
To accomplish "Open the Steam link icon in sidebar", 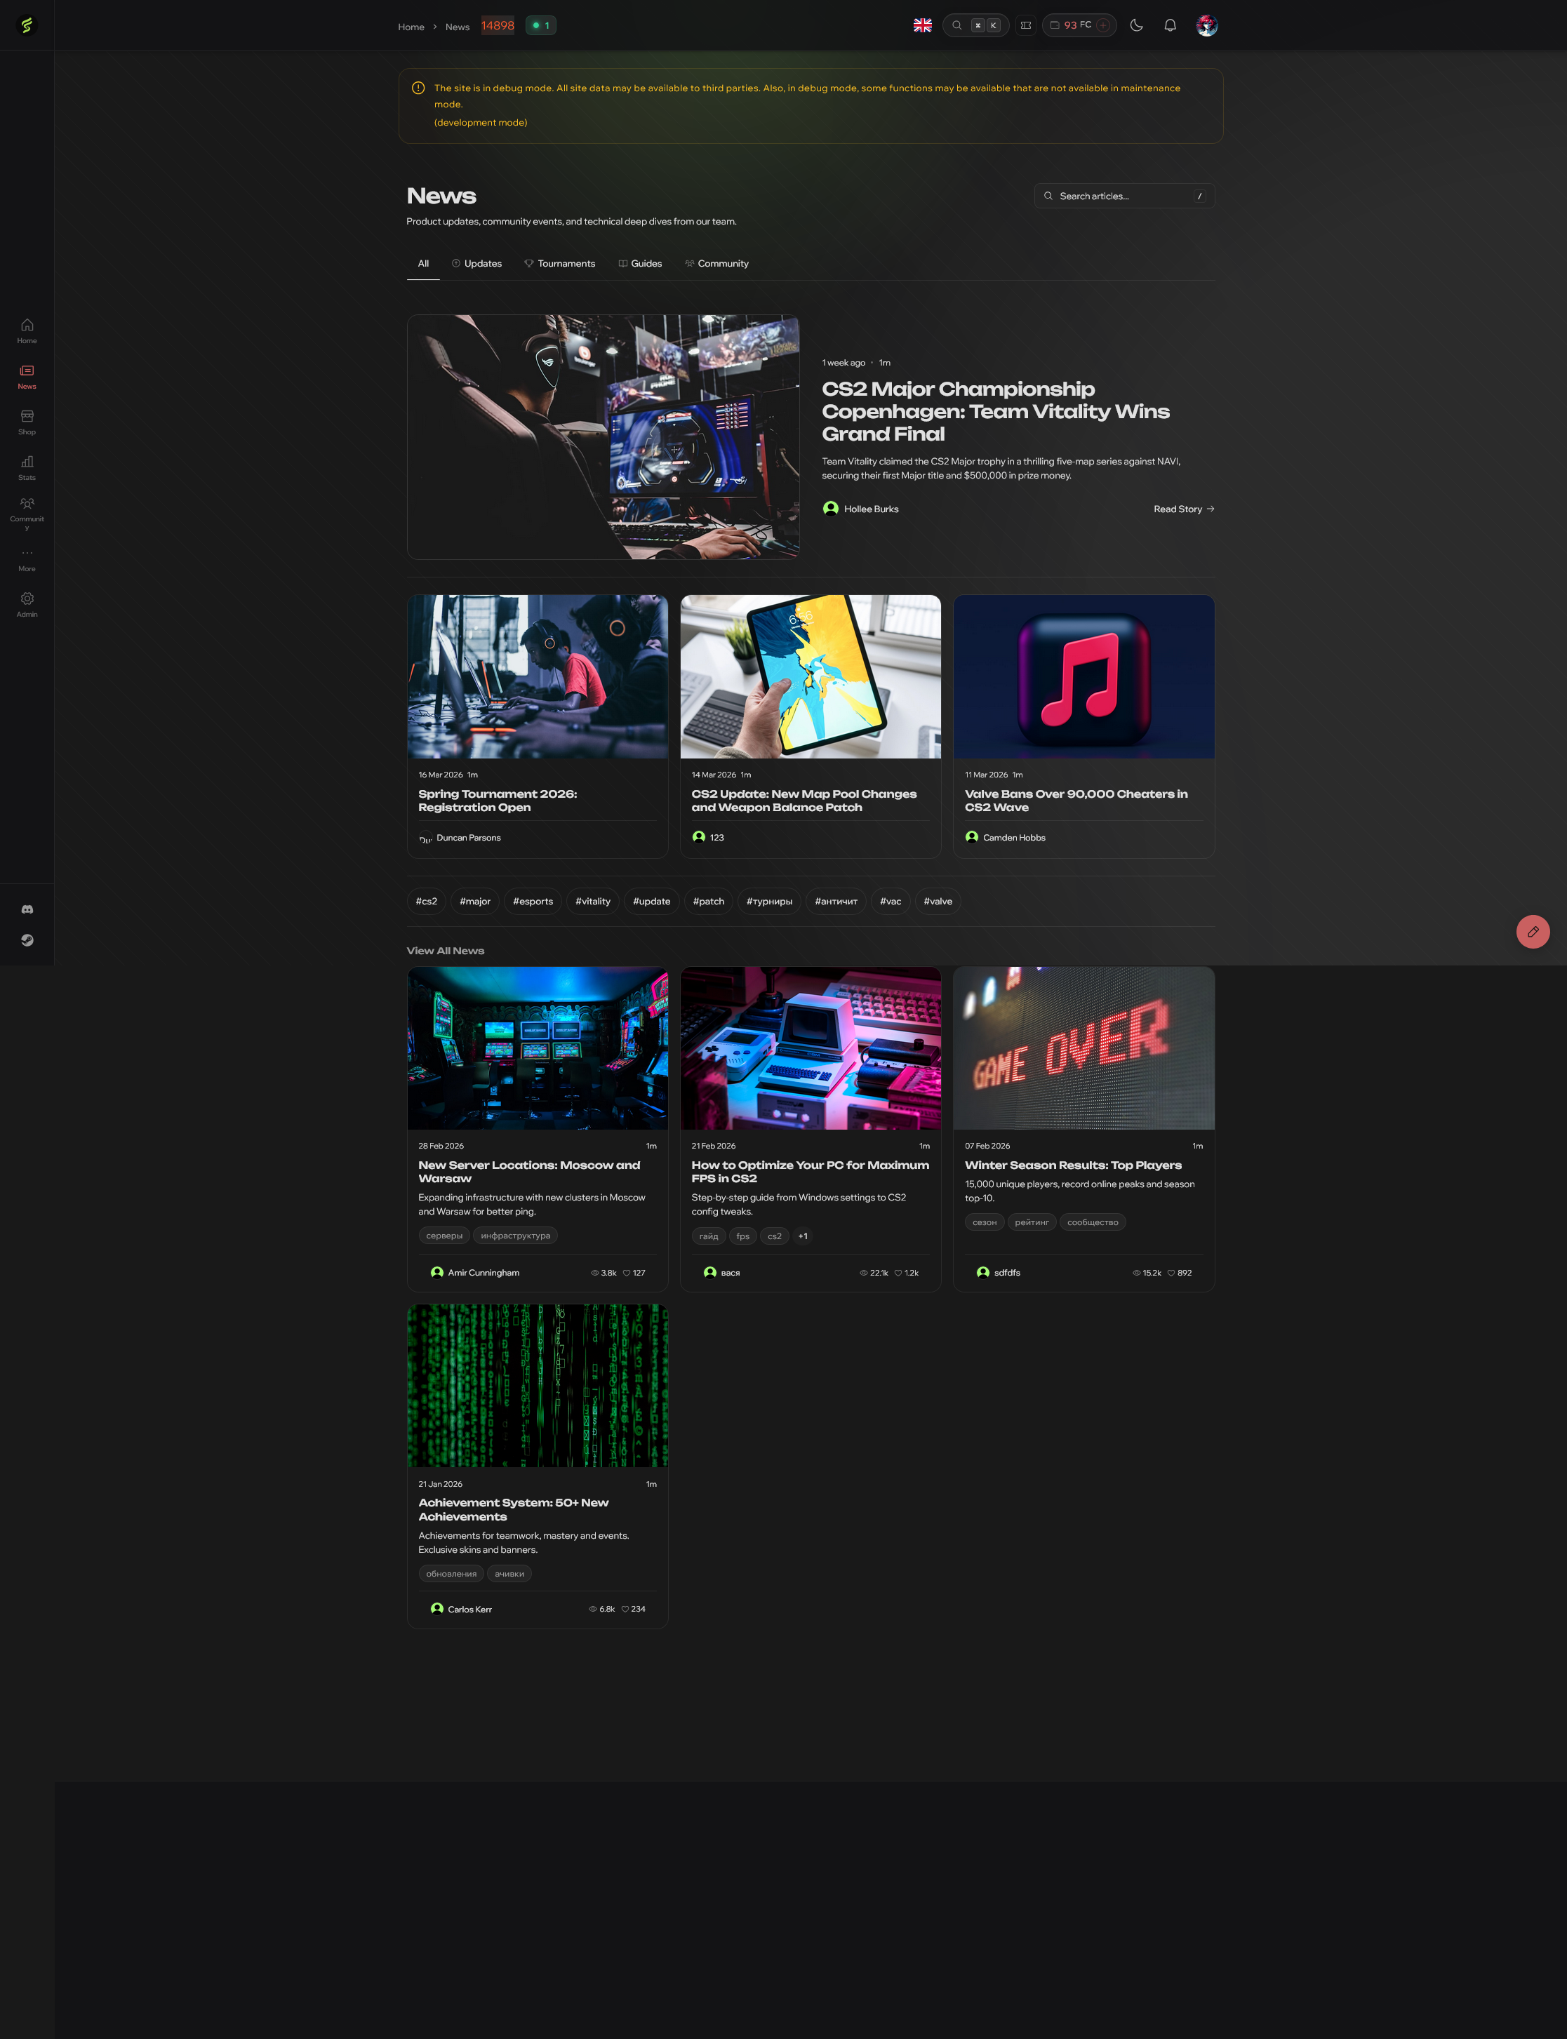I will 27,940.
